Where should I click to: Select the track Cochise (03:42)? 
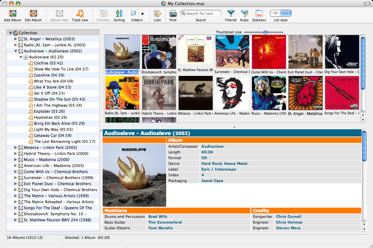[48, 63]
